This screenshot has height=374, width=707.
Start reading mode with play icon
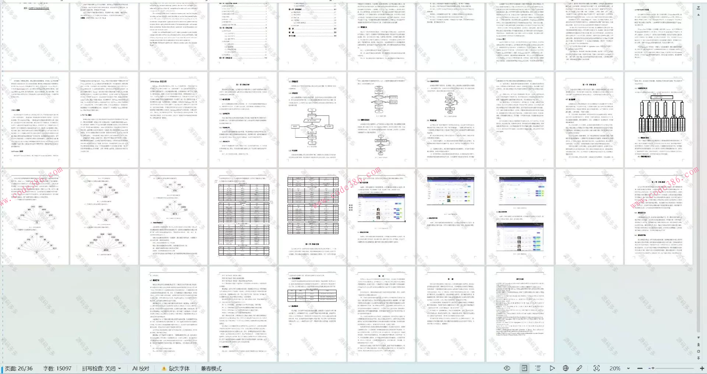coord(552,368)
